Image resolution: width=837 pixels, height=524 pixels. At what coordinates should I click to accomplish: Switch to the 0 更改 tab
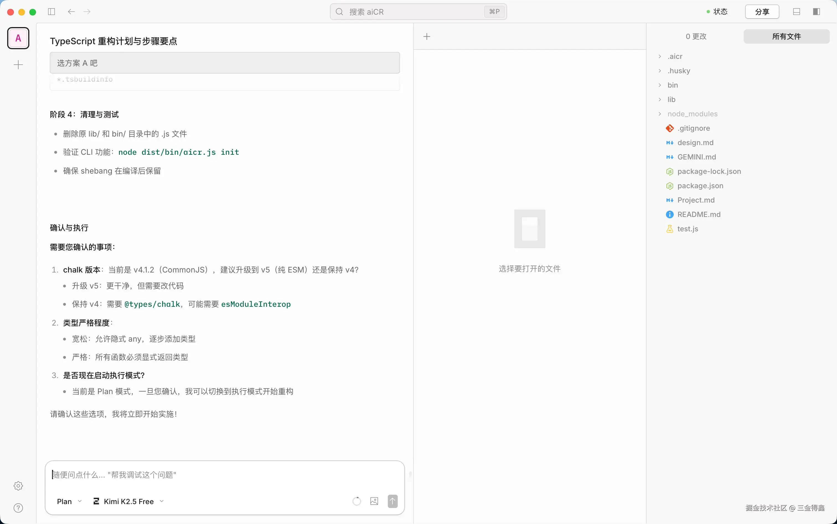click(696, 36)
